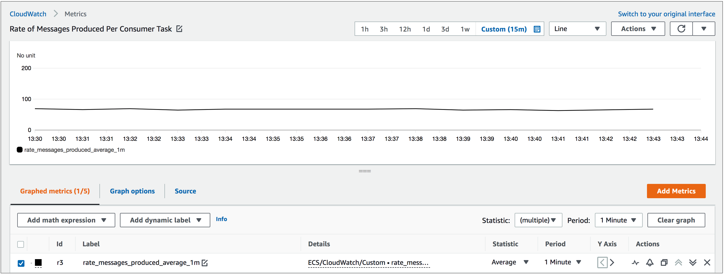
Task: Select all metrics with header checkbox
Action: (x=21, y=244)
